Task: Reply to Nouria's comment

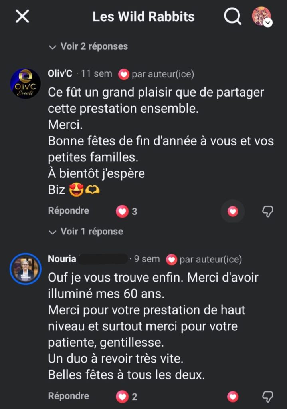Action: pos(69,396)
